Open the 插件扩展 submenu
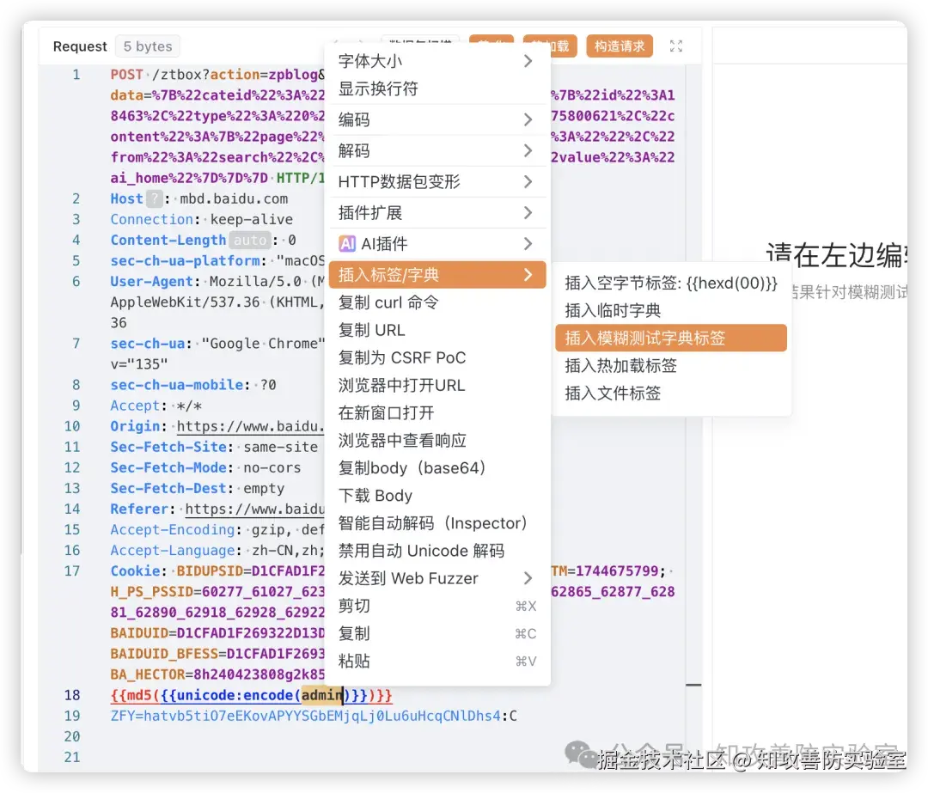The width and height of the screenshot is (928, 793). click(x=437, y=213)
